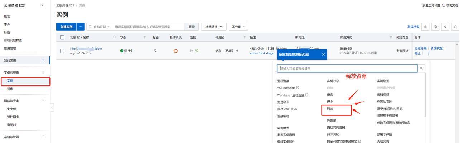The image size is (460, 143).
Task: Open 应用管理 in the sidebar
Action: (x=10, y=48)
